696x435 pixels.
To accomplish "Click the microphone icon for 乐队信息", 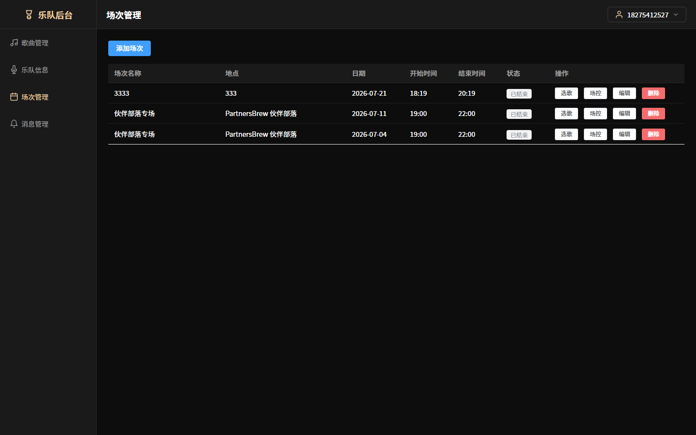I will click(x=14, y=70).
